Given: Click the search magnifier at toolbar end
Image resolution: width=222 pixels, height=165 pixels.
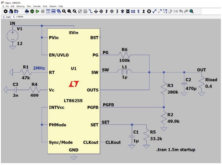Looking at the screenshot, I should coord(191,11).
